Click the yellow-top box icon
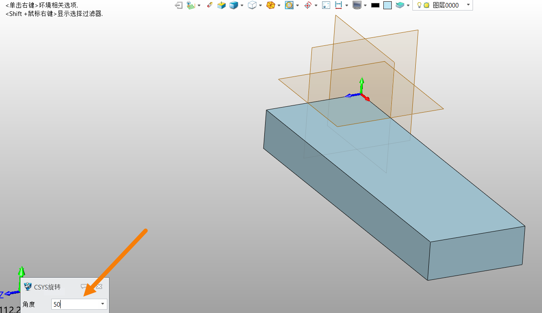 pos(222,5)
